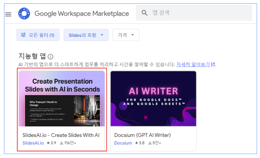This screenshot has height=158, width=260.
Task: Expand the 가격 dropdown
Action: 126,35
